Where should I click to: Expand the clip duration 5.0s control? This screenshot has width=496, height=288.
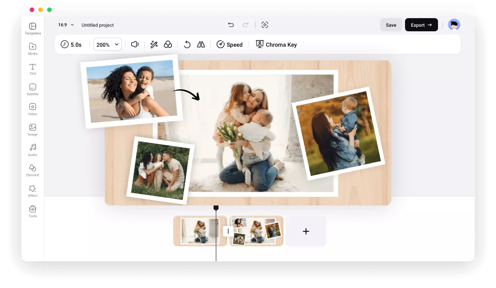[x=71, y=44]
